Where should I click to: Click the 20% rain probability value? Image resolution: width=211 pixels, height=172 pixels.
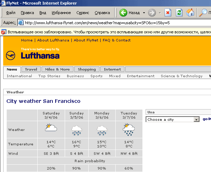point(51,168)
